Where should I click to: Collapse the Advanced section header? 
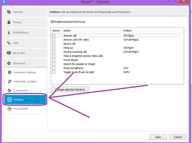(x=25, y=63)
